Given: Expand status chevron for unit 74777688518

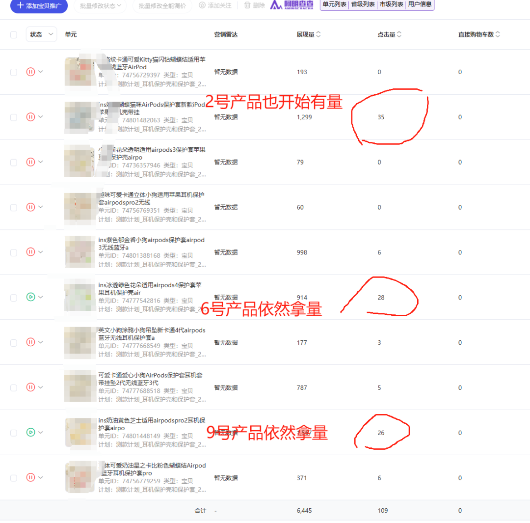Looking at the screenshot, I should pyautogui.click(x=41, y=387).
